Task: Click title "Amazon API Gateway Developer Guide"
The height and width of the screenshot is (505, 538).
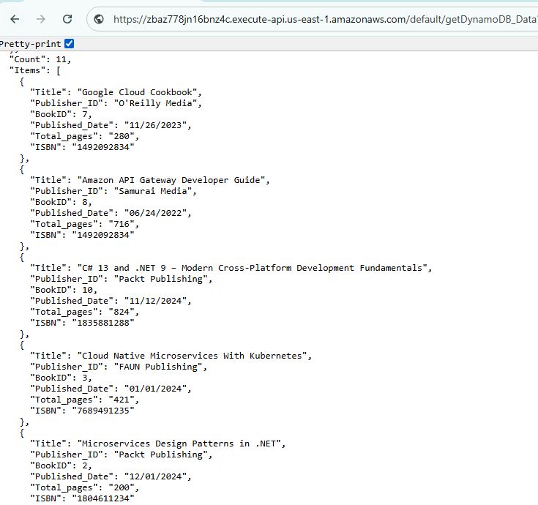Action: (171, 180)
